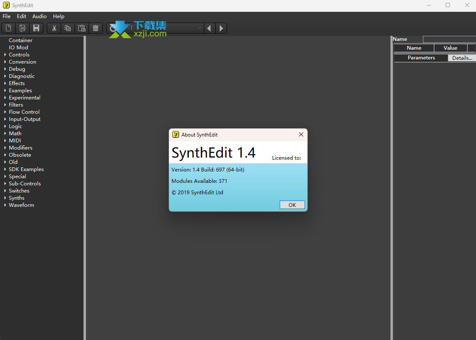Screen dimensions: 476x340
Task: Click OK in the About SynthEdit dialog
Action: click(x=292, y=205)
